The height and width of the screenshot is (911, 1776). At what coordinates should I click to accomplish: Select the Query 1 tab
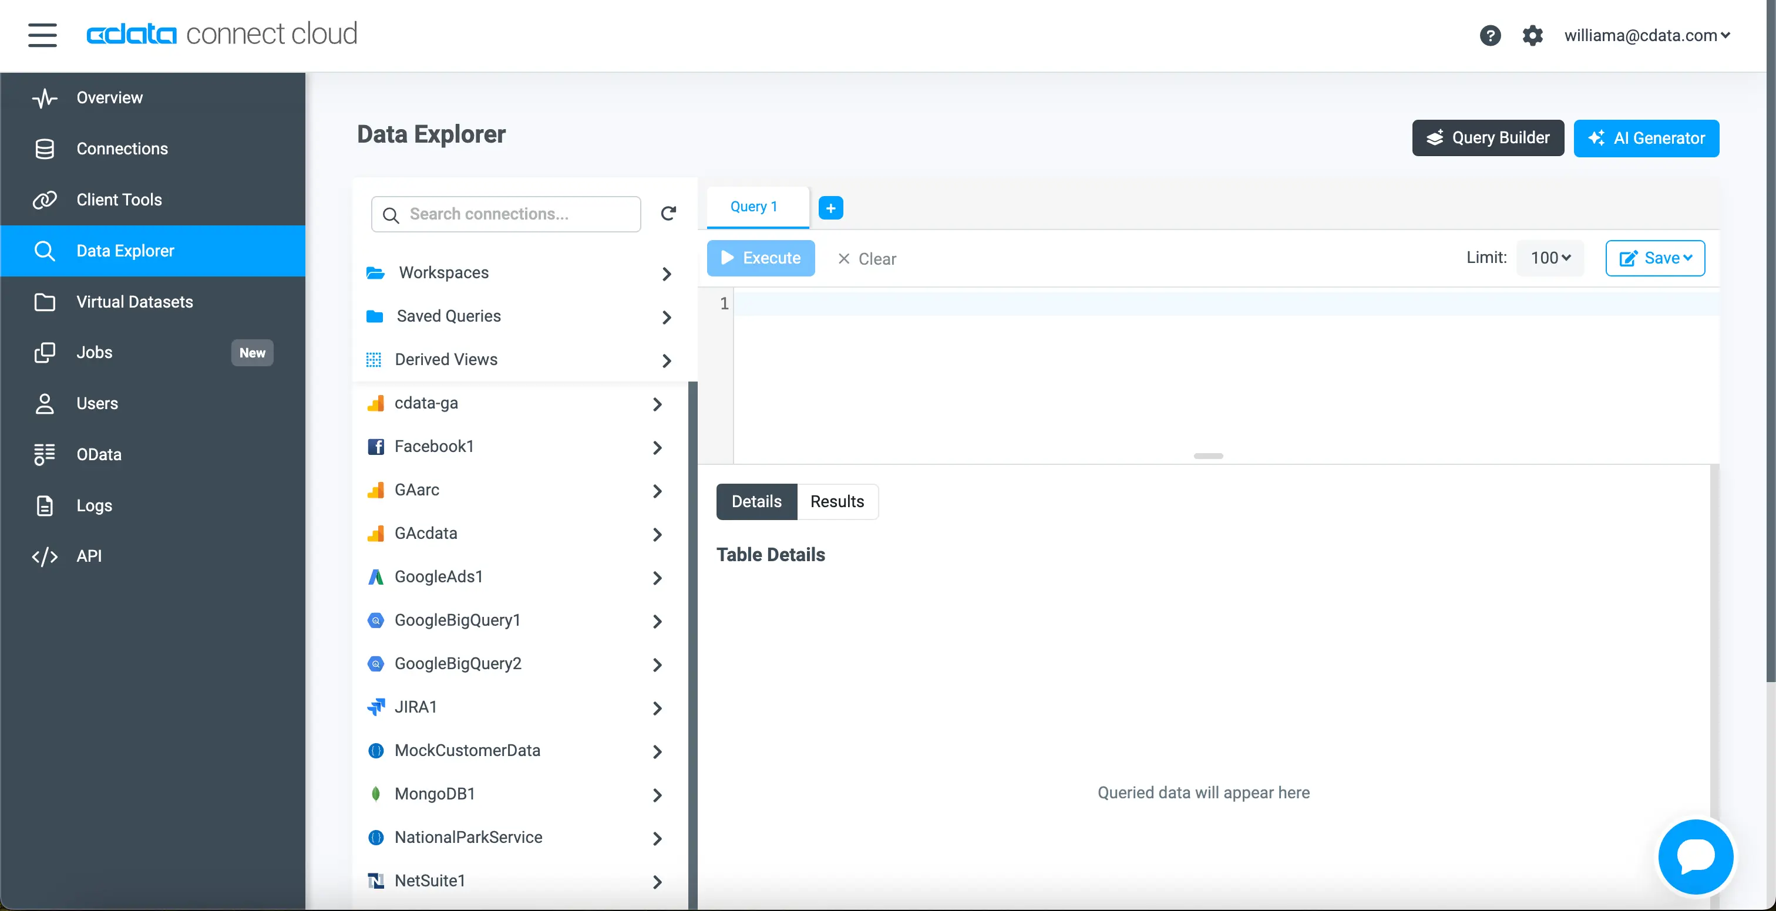754,207
